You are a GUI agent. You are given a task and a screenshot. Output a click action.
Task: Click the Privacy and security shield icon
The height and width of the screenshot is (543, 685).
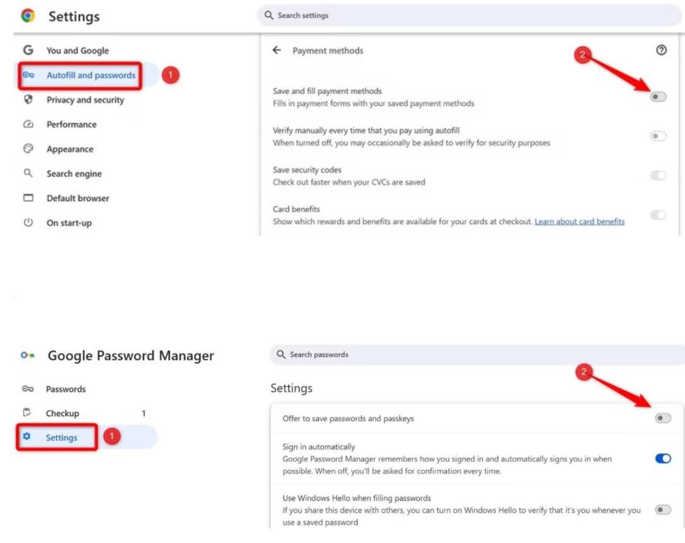pyautogui.click(x=29, y=99)
